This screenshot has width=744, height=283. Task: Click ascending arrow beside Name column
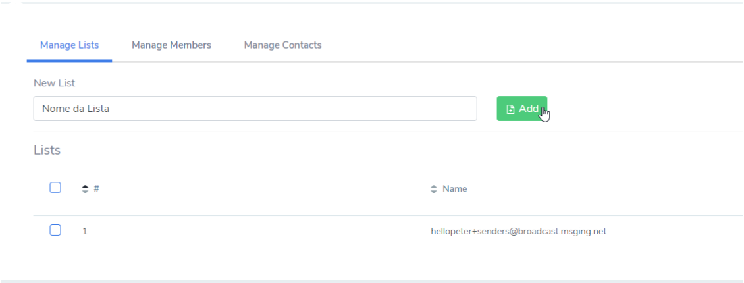[433, 186]
